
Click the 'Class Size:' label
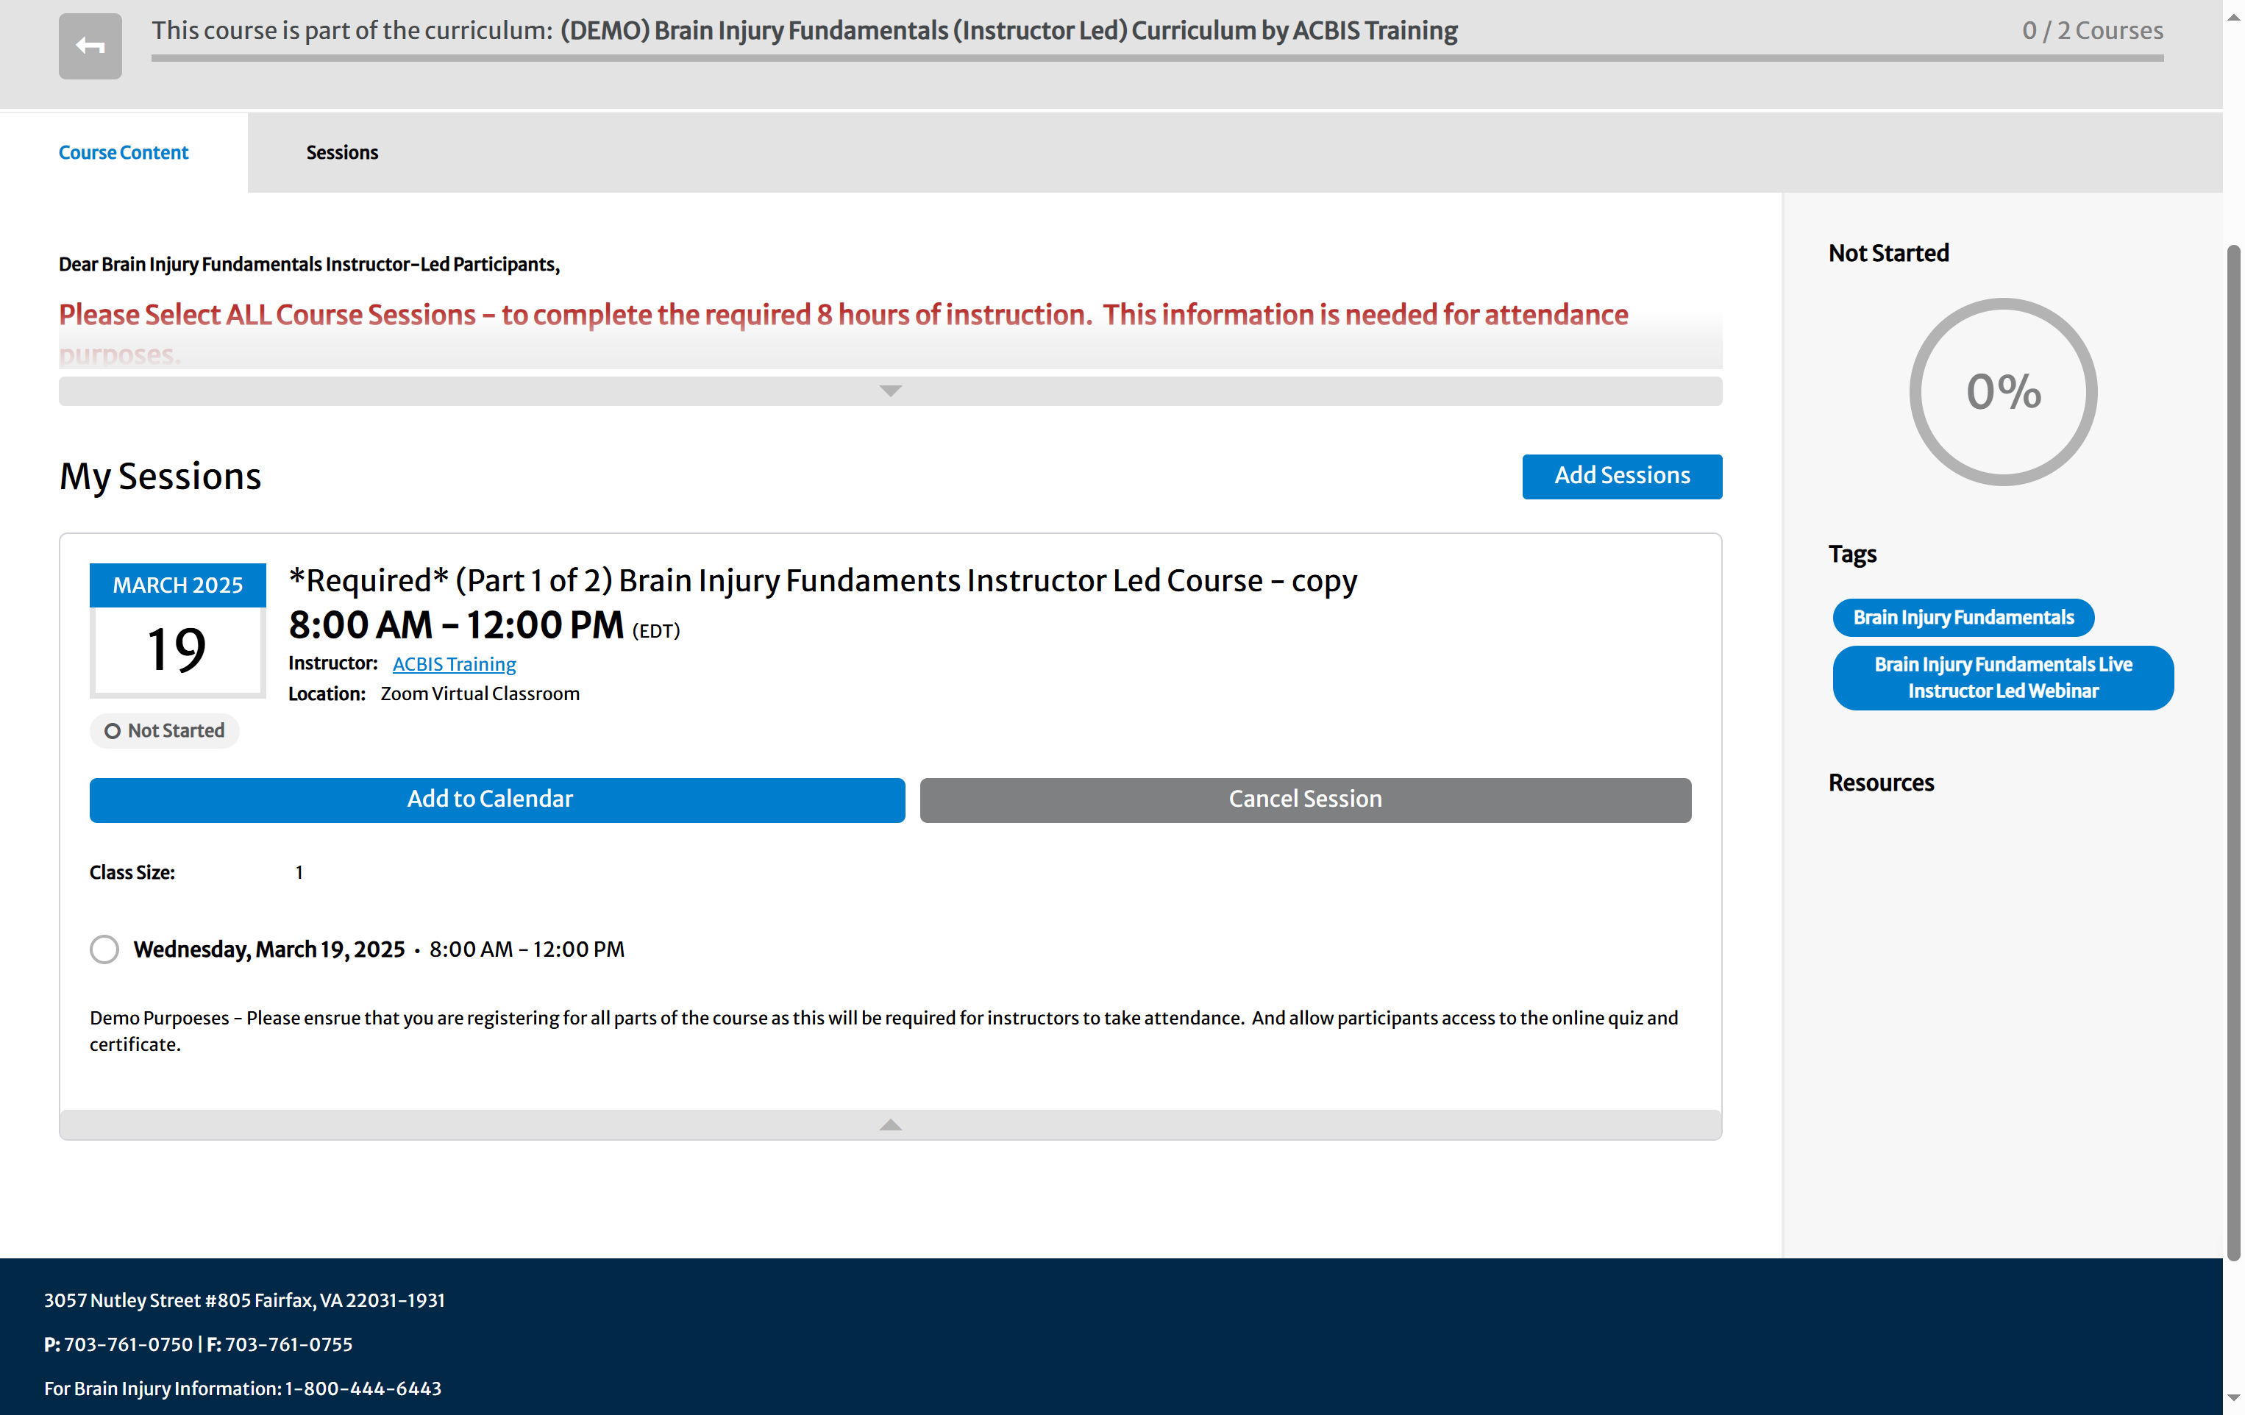[132, 872]
